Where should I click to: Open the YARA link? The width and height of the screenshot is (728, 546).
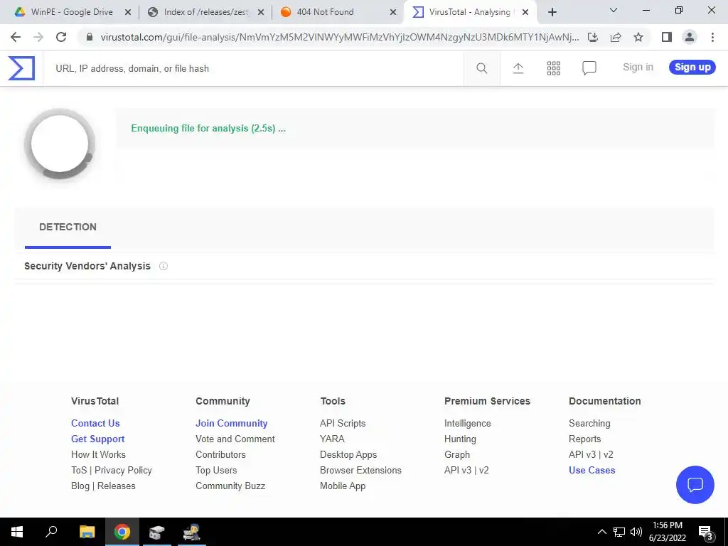(x=332, y=439)
